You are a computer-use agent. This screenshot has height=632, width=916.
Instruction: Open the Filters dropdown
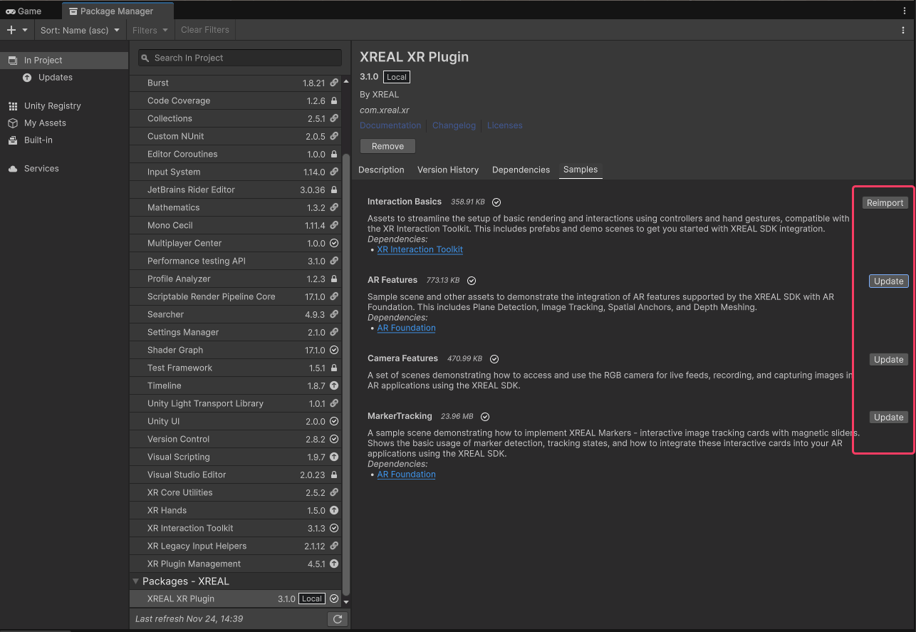pos(150,30)
